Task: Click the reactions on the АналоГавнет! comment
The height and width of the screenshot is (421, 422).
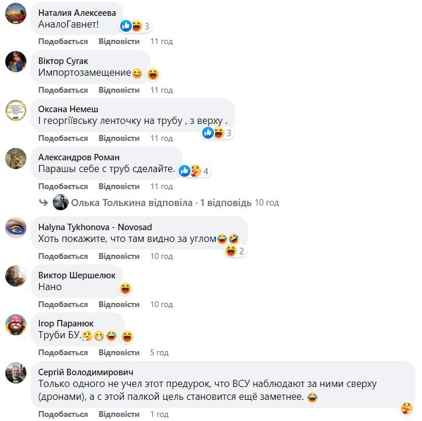Action: tap(135, 26)
